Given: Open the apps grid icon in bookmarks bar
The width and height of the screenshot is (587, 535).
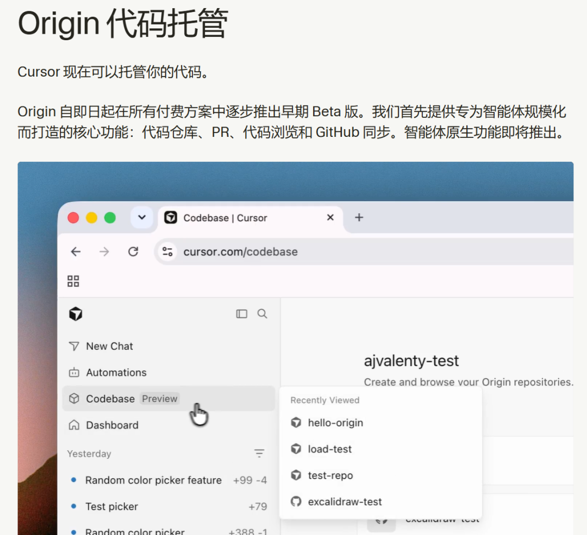Looking at the screenshot, I should click(73, 281).
